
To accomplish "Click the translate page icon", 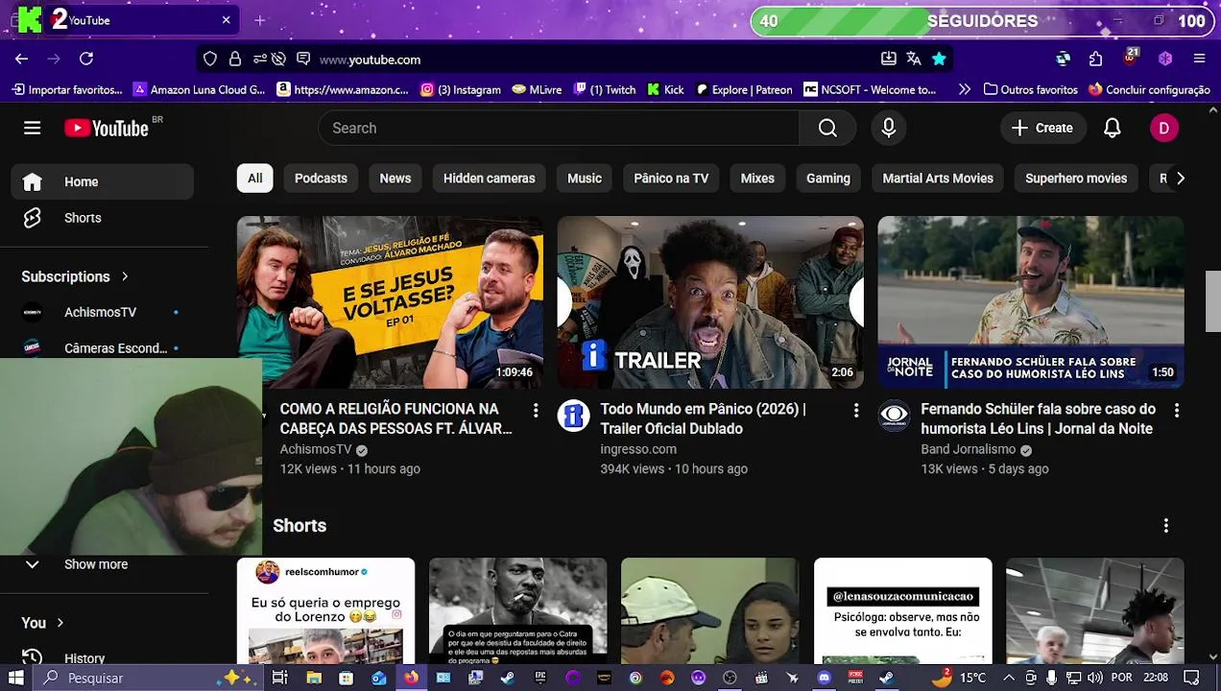I will tap(913, 59).
